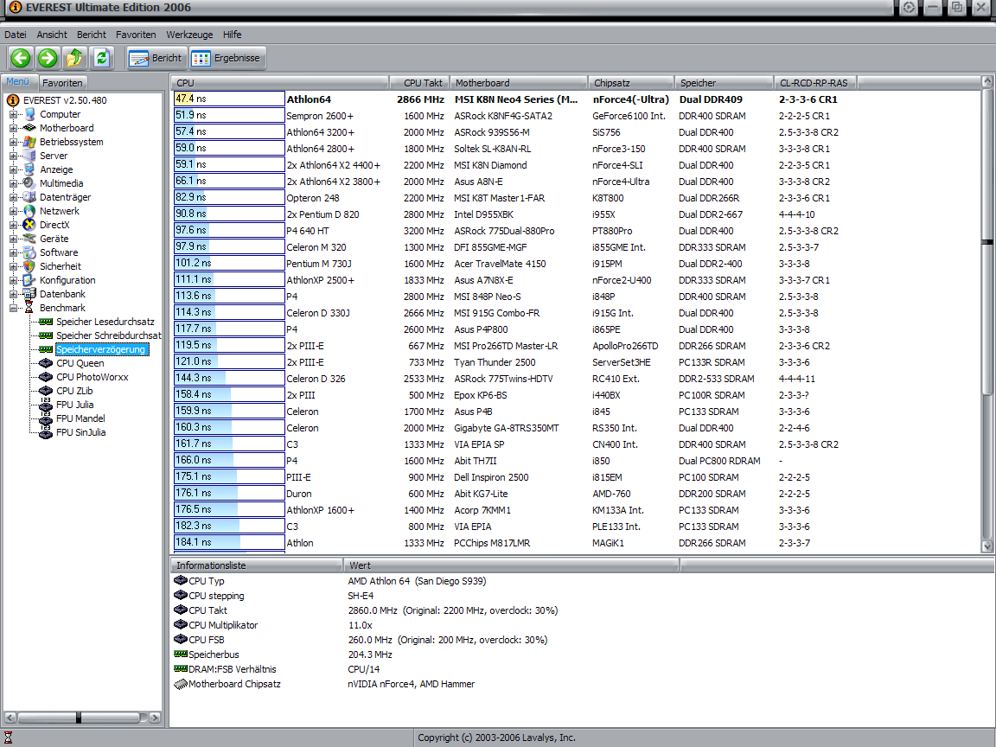Screen dimensions: 996x747
Task: Click the Server icon in tree
Action: (x=29, y=156)
